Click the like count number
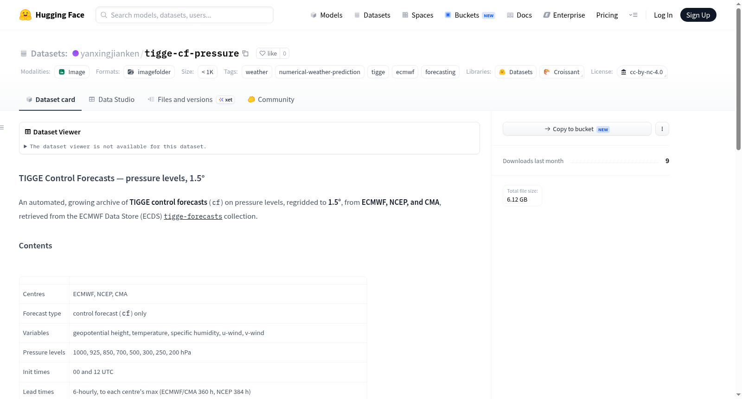Viewport: 742px width, 399px height. [x=285, y=53]
